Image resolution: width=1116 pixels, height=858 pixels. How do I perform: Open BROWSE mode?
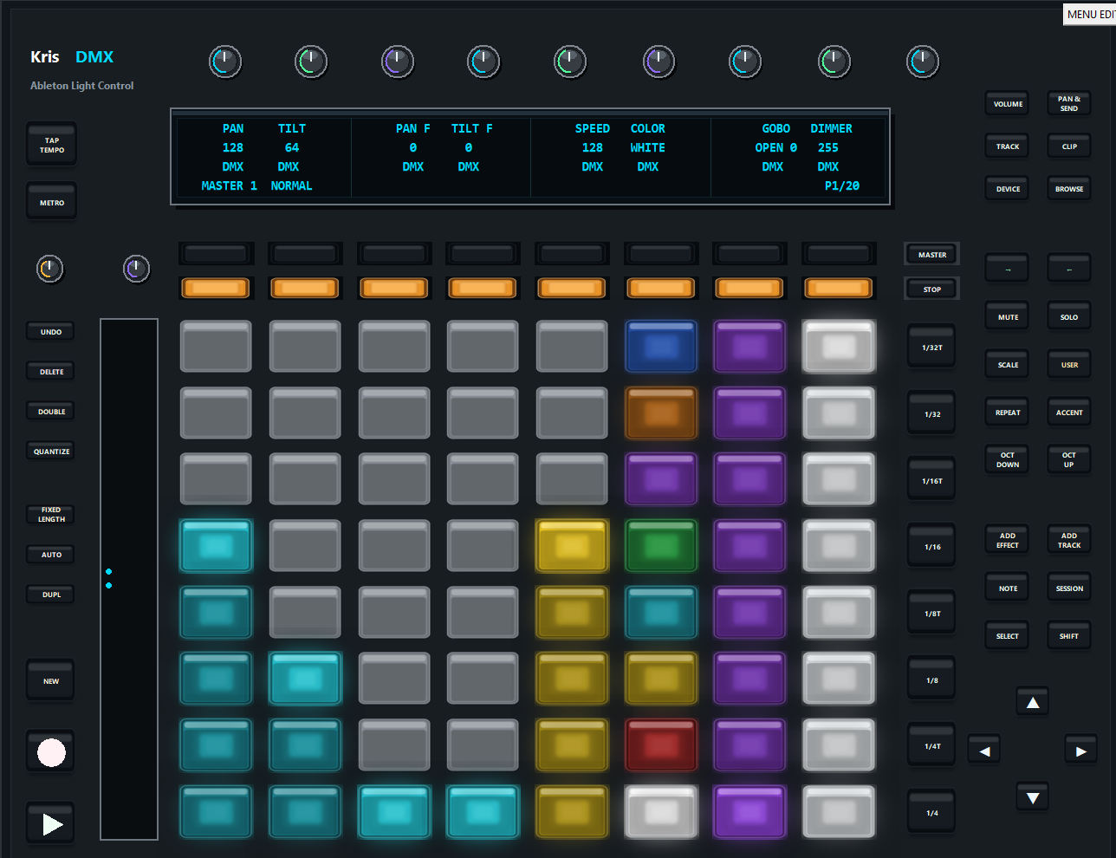coord(1069,189)
